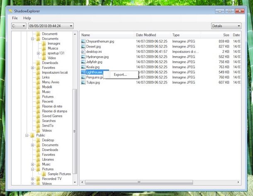The width and height of the screenshot is (253, 196).
Task: Click the Recenti folder icon
Action: (x=38, y=101)
